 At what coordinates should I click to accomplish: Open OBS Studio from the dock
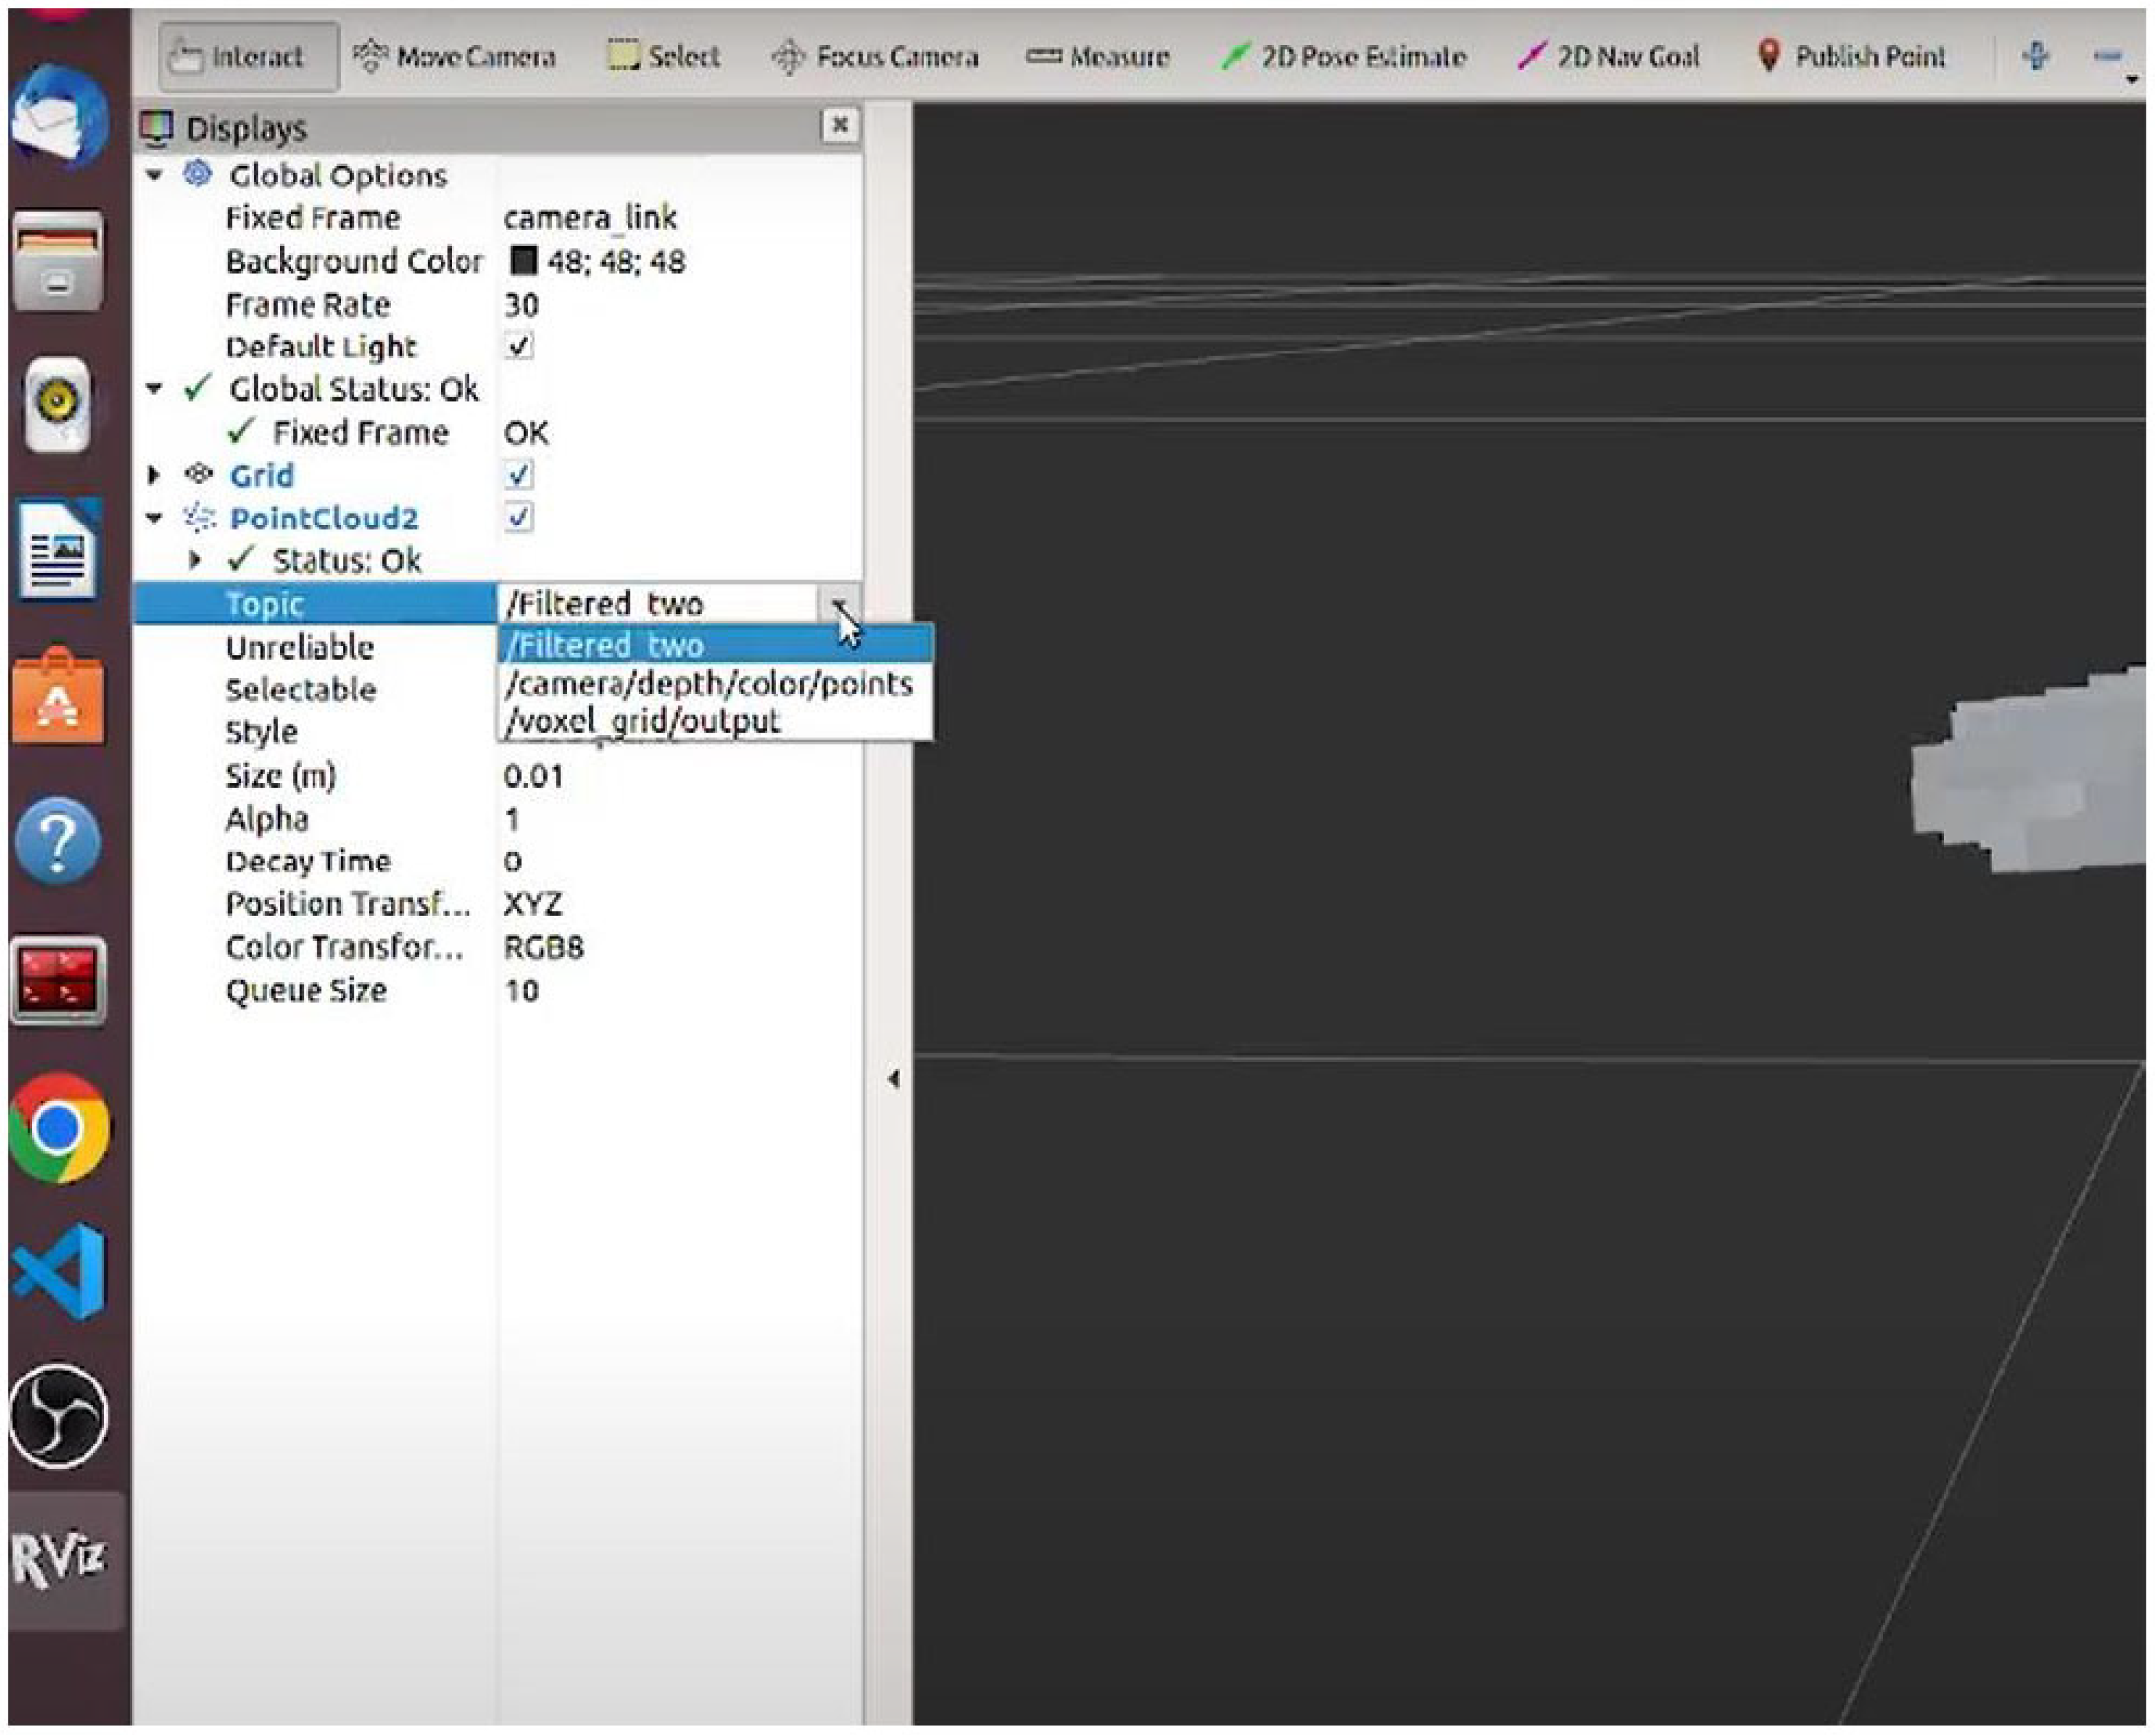(x=58, y=1416)
